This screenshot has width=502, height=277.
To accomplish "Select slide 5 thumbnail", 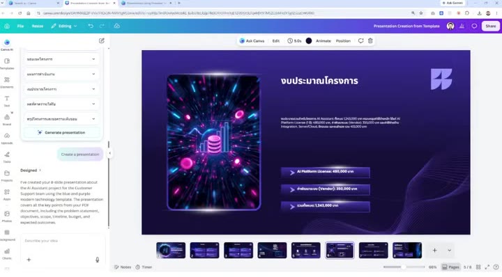I will (306, 250).
